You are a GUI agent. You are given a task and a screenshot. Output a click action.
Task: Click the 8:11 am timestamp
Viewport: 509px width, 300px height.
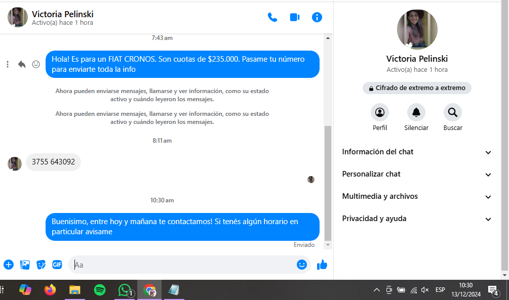point(162,141)
